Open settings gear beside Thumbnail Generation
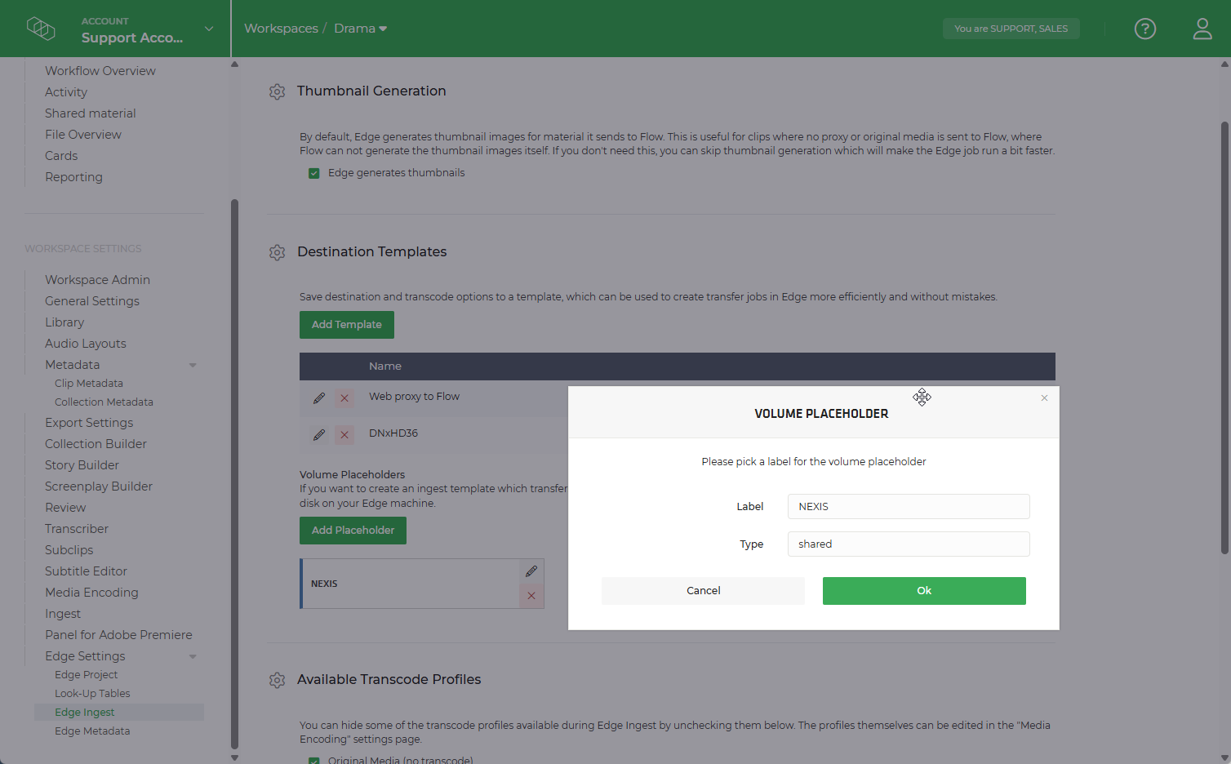1231x764 pixels. (278, 91)
